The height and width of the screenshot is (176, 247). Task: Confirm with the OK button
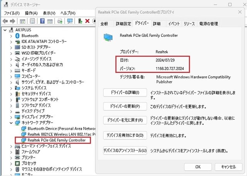(198, 167)
